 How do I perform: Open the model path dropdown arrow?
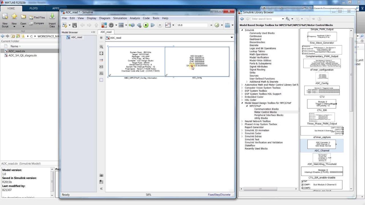tap(232, 38)
